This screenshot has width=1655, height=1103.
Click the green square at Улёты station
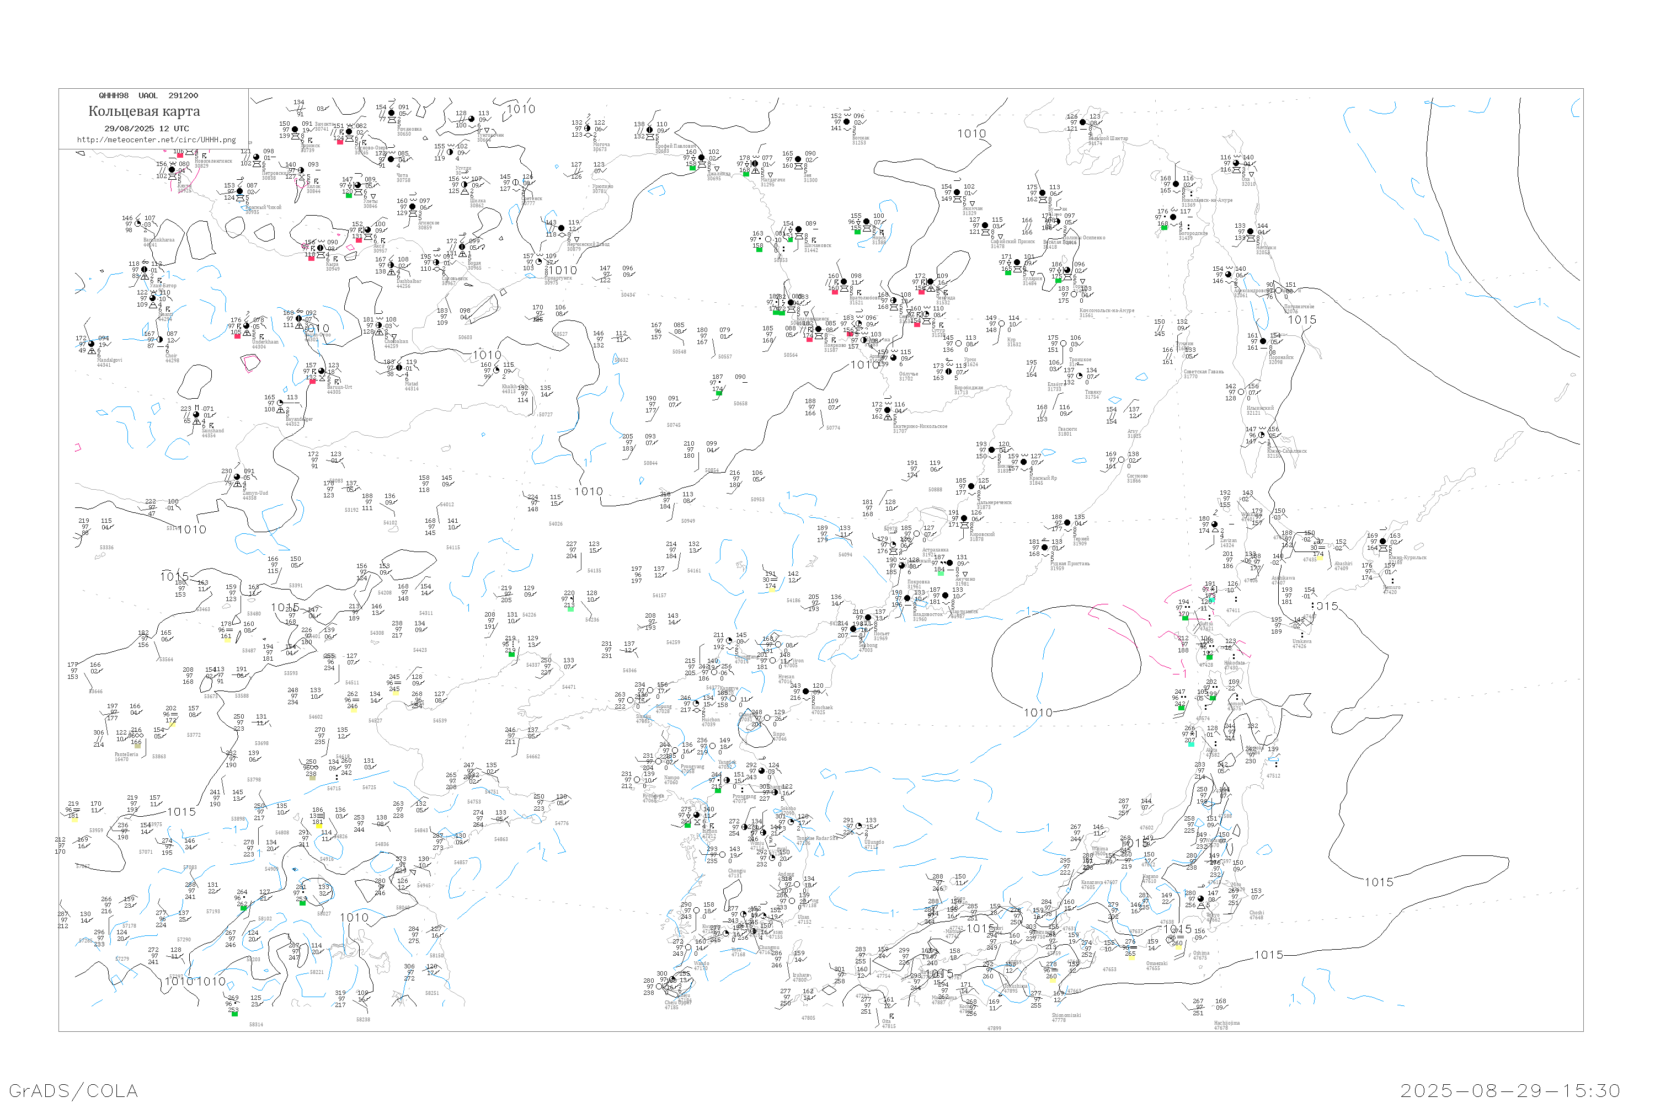point(348,195)
